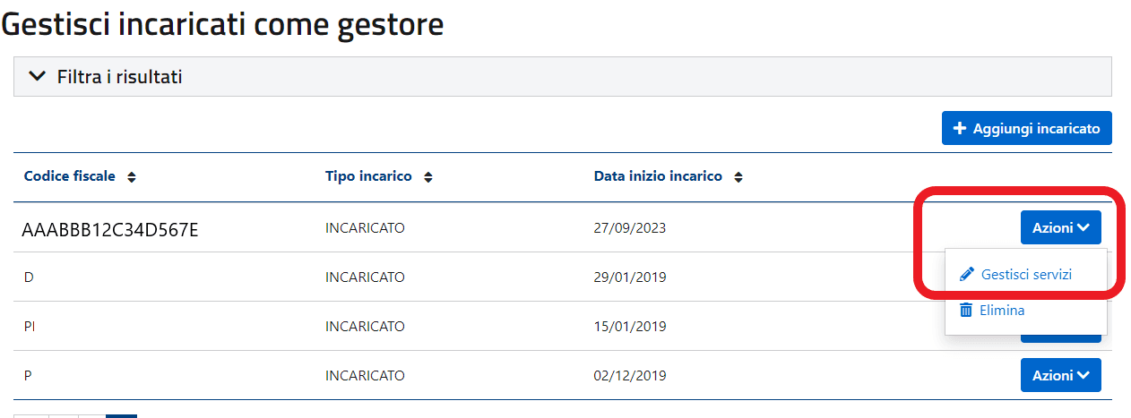Click the codice fiscale AAABBB12C34D567E cell

110,230
